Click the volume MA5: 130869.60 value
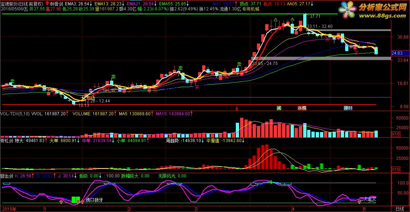 [x=135, y=114]
